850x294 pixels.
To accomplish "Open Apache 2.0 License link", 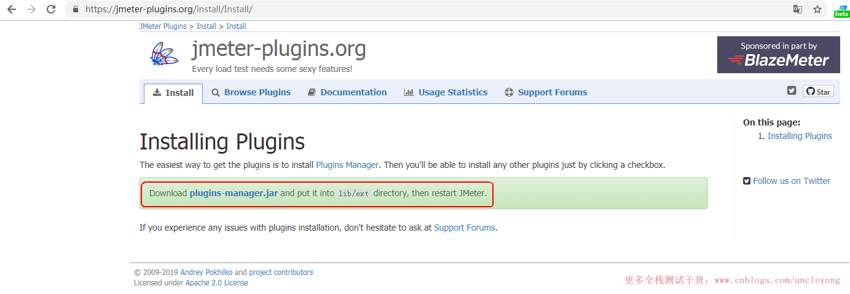I will coord(218,283).
